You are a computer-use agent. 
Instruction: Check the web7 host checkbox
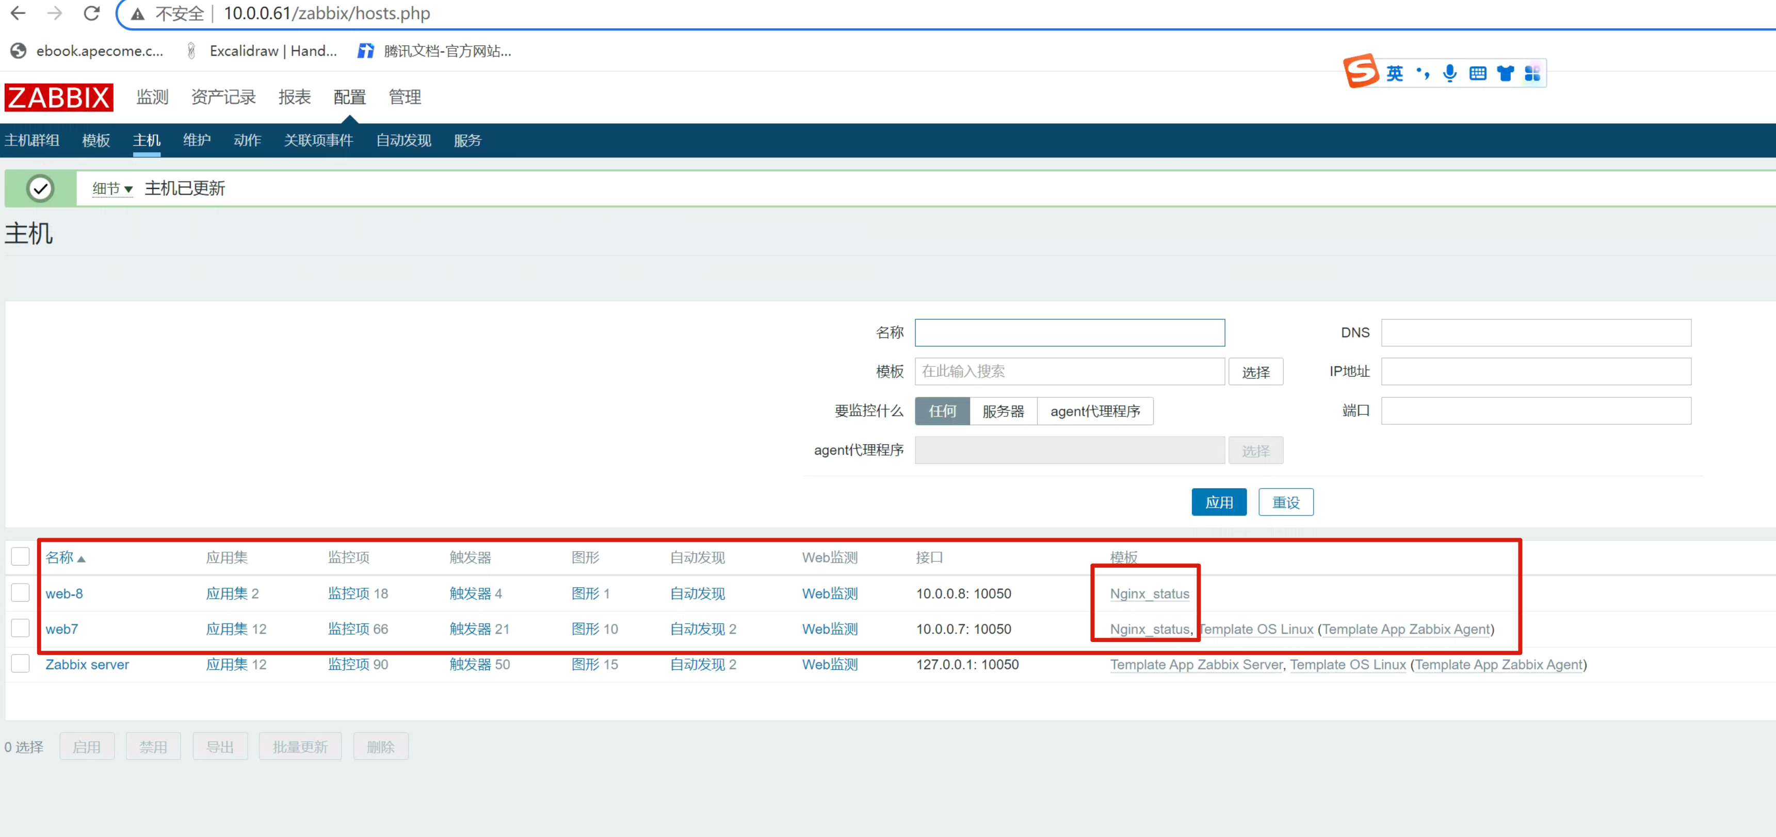[21, 628]
